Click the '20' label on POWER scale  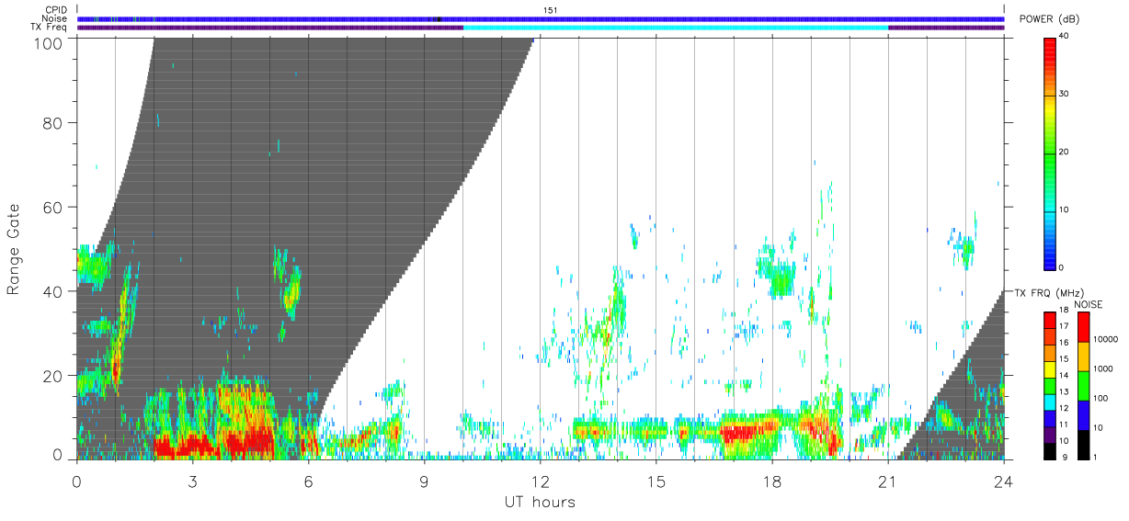tap(1065, 153)
